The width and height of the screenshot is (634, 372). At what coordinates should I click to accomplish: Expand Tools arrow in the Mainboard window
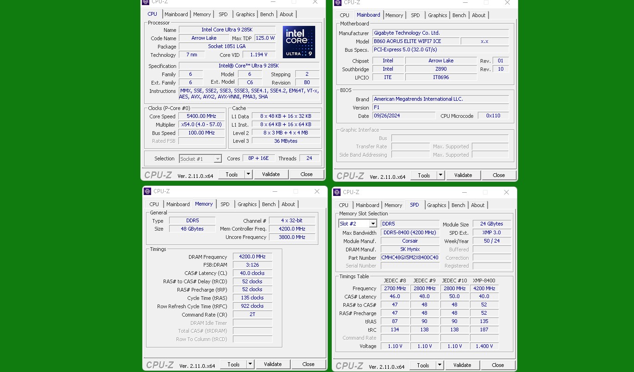click(440, 175)
